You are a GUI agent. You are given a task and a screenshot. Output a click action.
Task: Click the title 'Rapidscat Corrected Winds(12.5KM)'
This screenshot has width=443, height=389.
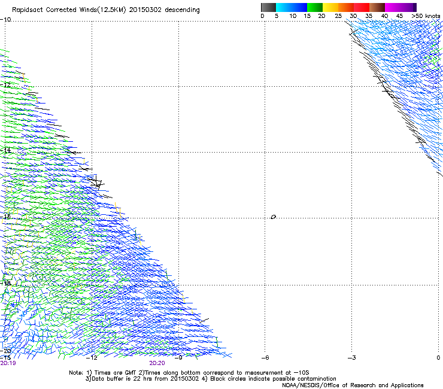click(69, 10)
